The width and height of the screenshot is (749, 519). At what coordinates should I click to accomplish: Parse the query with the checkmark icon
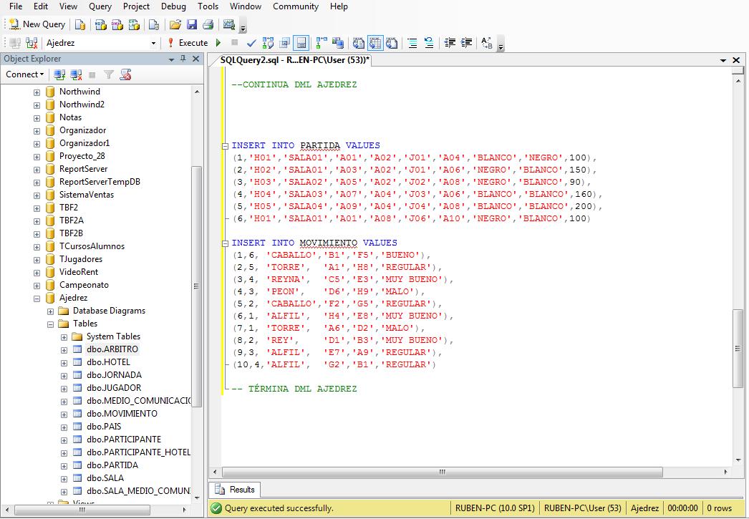pyautogui.click(x=251, y=43)
